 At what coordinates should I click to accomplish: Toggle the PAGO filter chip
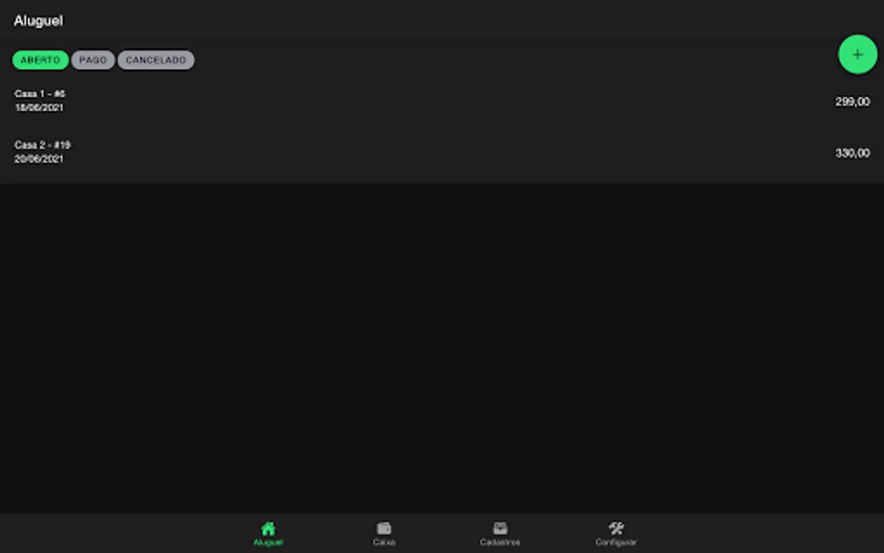(93, 60)
